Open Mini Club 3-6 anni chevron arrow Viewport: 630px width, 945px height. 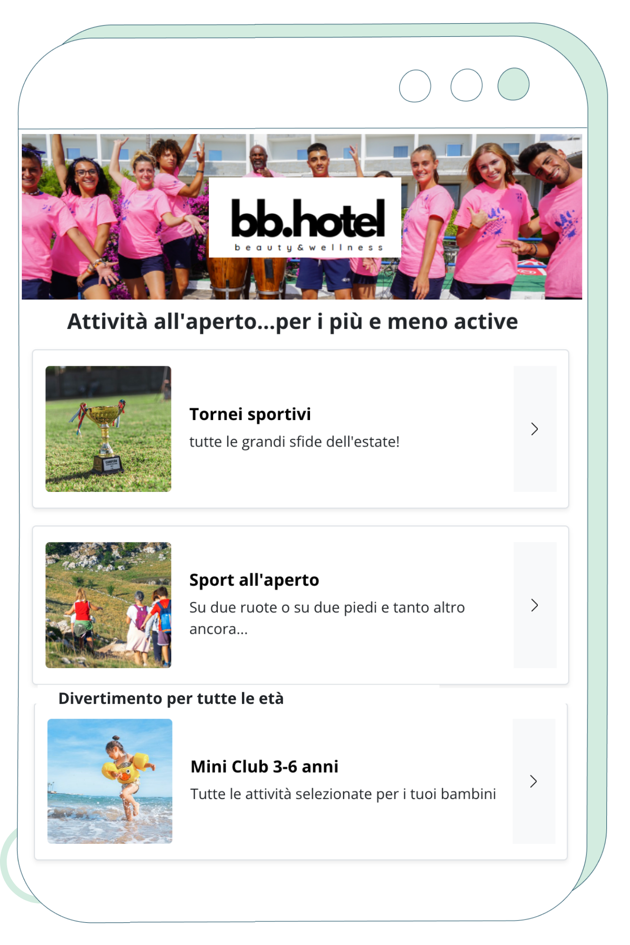[534, 781]
